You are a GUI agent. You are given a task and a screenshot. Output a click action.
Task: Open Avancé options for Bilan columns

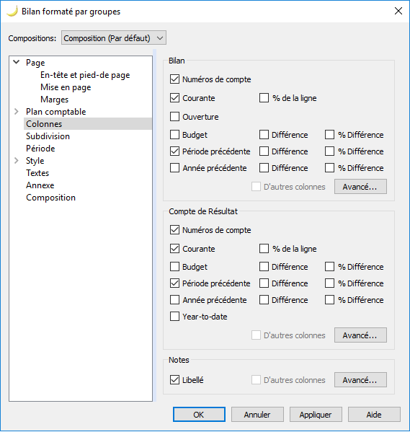[x=360, y=187]
